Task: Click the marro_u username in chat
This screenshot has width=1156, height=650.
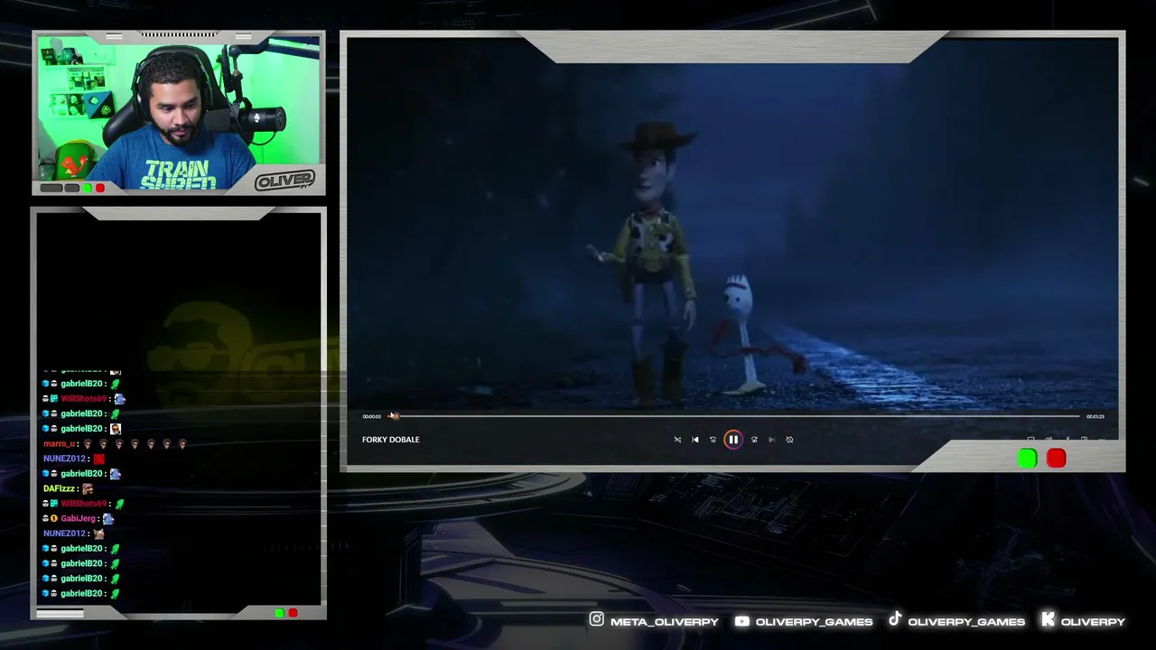Action: (x=60, y=444)
